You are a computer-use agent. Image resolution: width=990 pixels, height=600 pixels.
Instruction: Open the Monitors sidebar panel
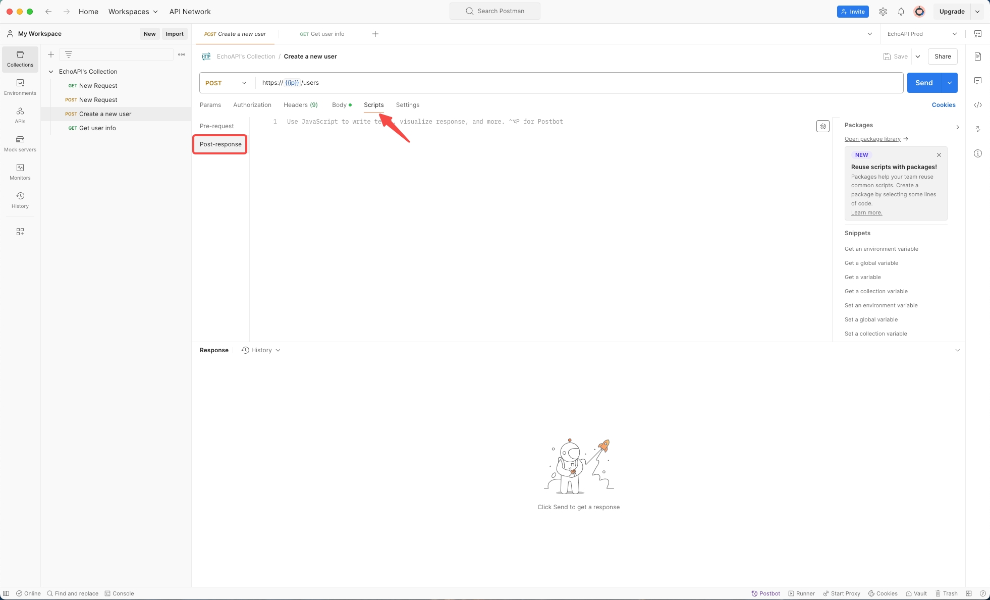(20, 172)
